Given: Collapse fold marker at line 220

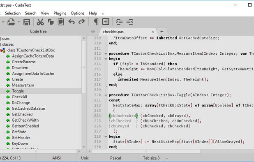Looking at the screenshot, I should point(106,95).
